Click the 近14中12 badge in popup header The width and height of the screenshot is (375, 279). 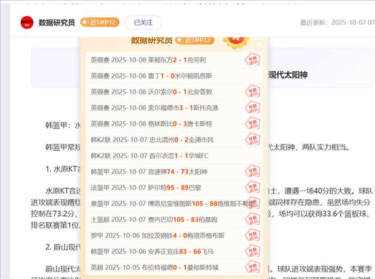tap(195, 40)
